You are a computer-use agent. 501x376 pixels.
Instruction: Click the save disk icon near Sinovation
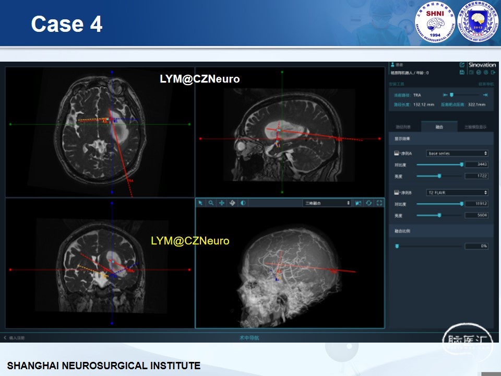point(462,73)
